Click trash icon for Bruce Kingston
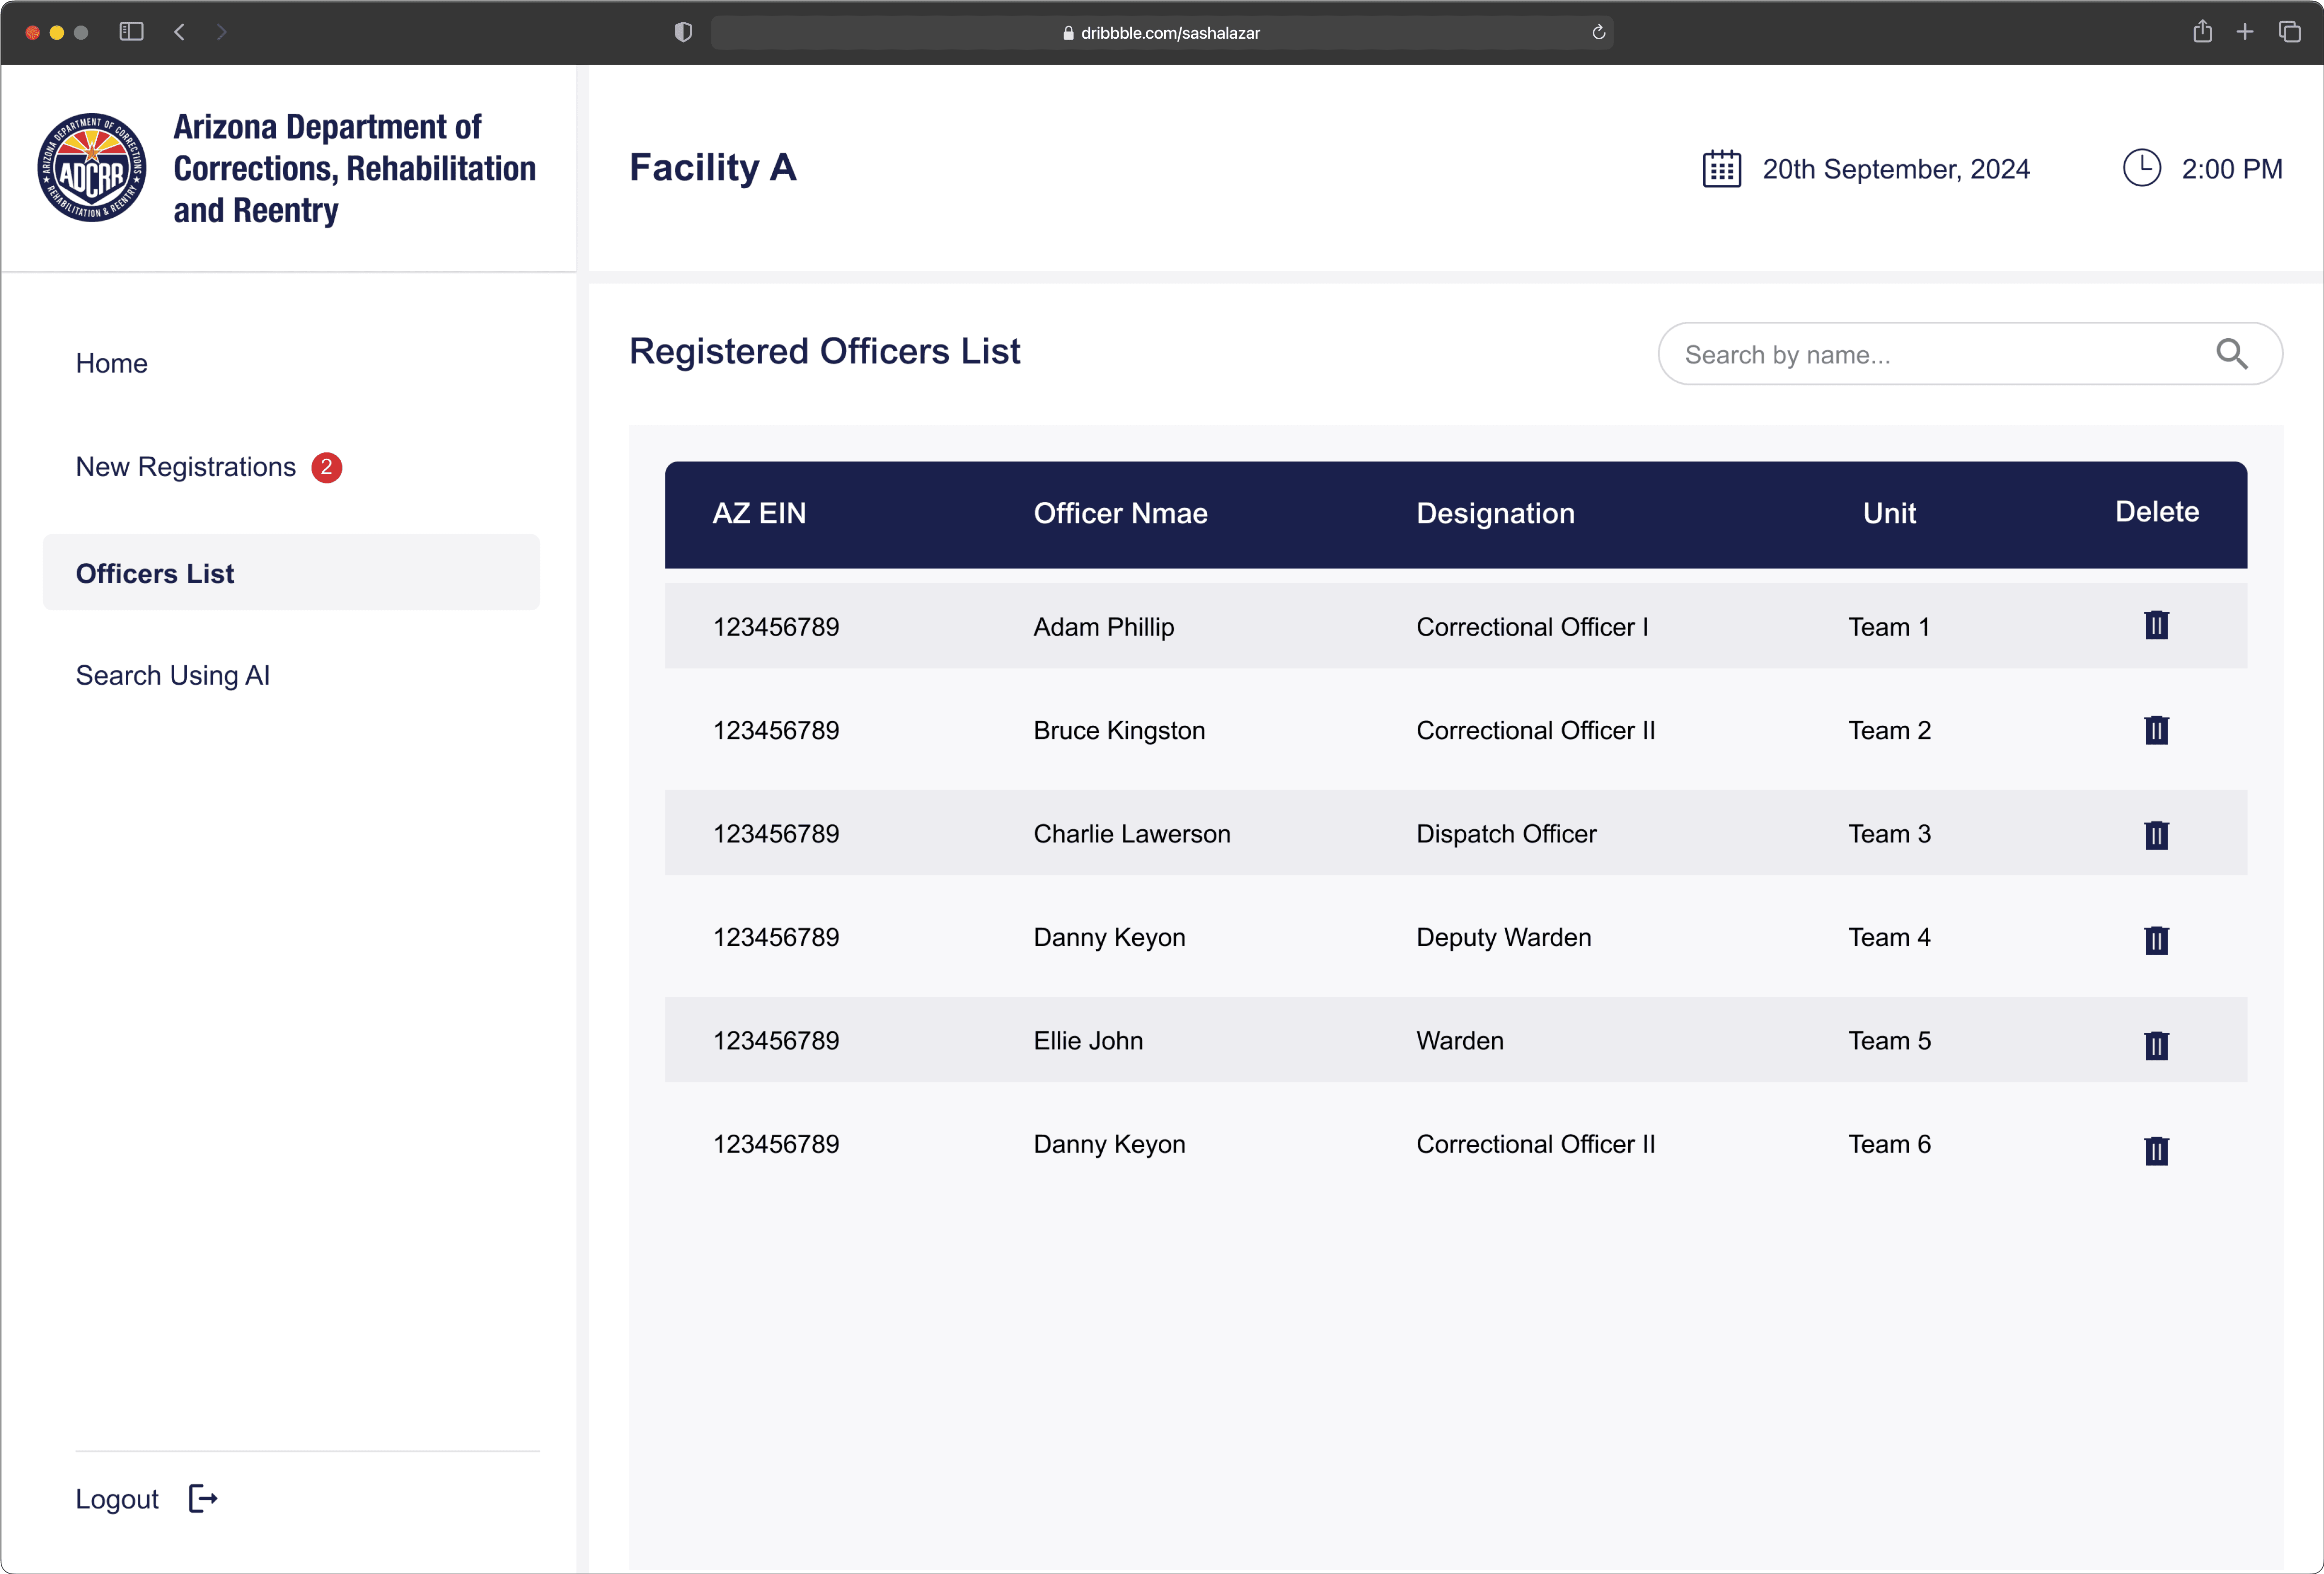 2156,730
